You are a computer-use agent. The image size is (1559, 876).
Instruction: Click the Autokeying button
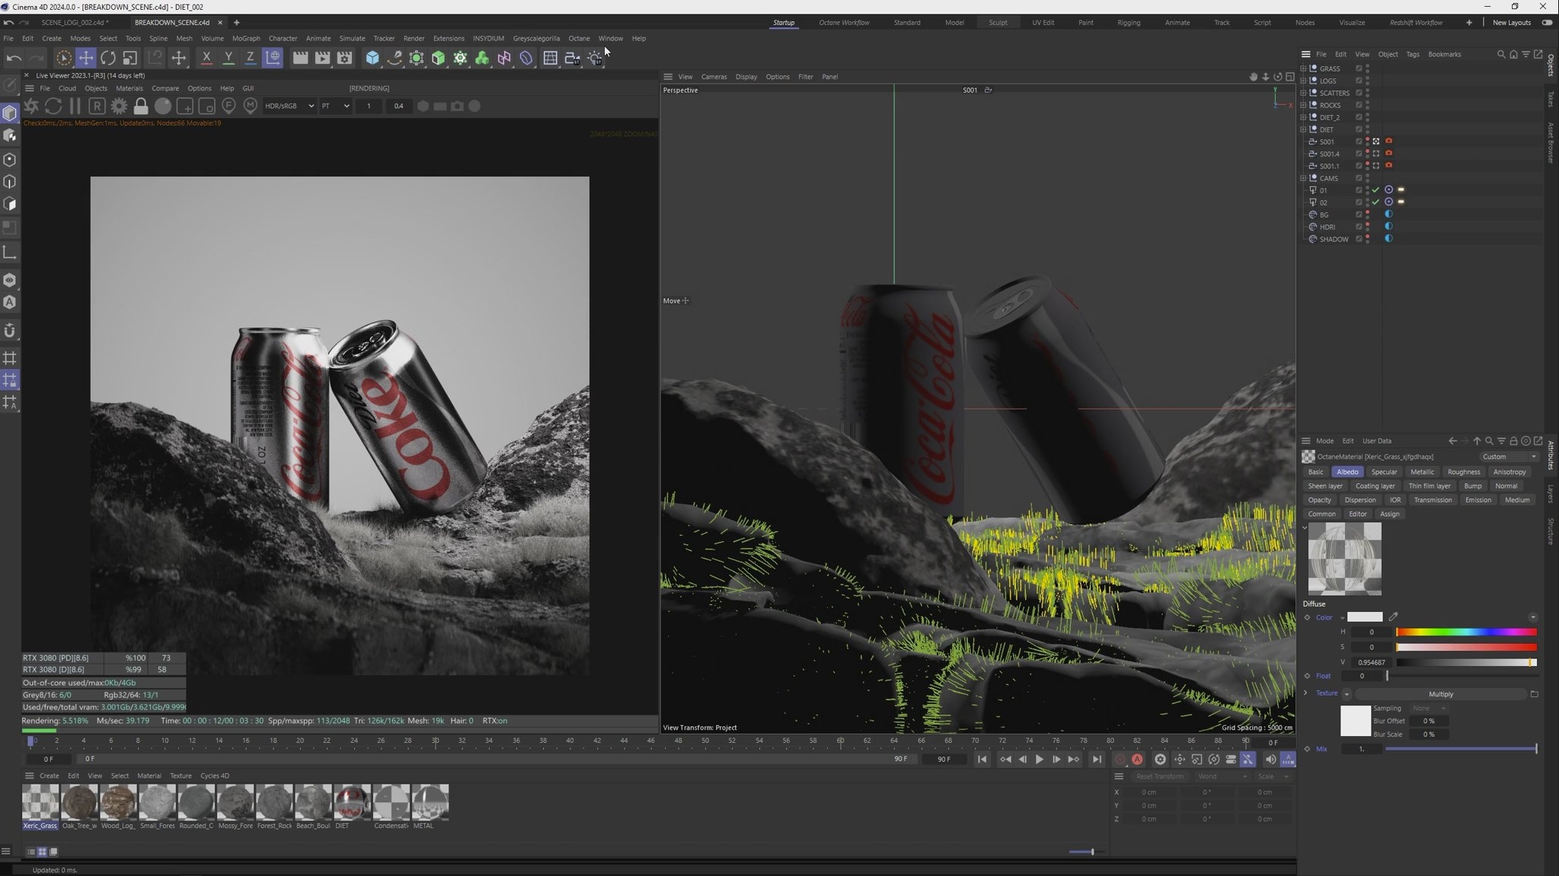1137,759
